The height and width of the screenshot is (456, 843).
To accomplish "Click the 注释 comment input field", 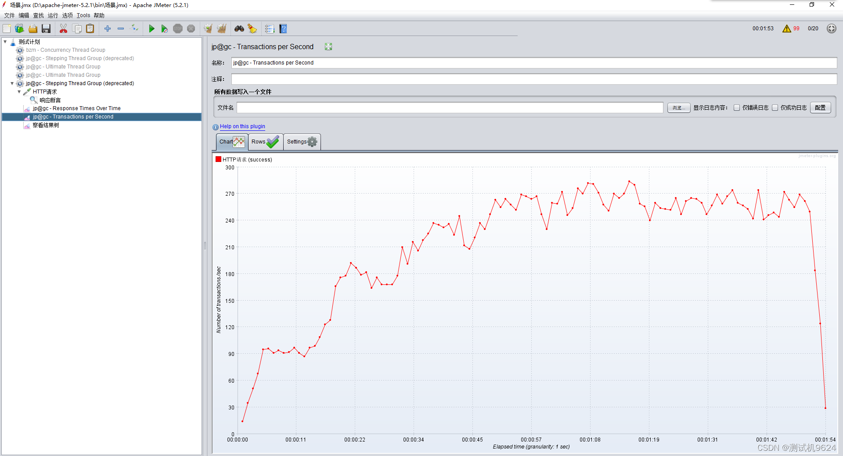I will (x=534, y=79).
